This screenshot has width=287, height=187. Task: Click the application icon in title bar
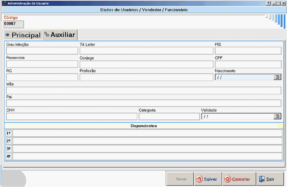(4, 4)
